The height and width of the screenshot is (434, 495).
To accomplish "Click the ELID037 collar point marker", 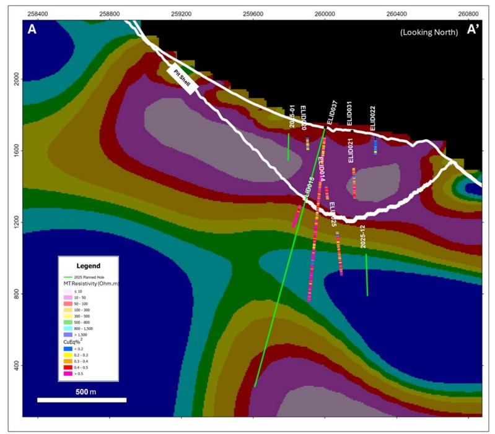I will 326,128.
